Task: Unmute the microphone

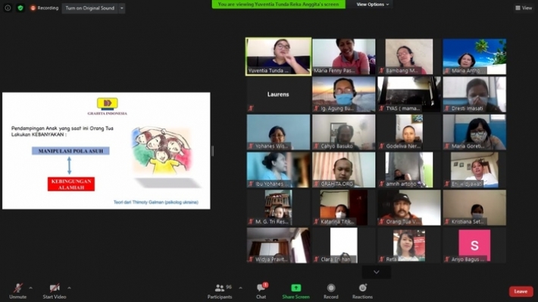Action: coord(18,291)
